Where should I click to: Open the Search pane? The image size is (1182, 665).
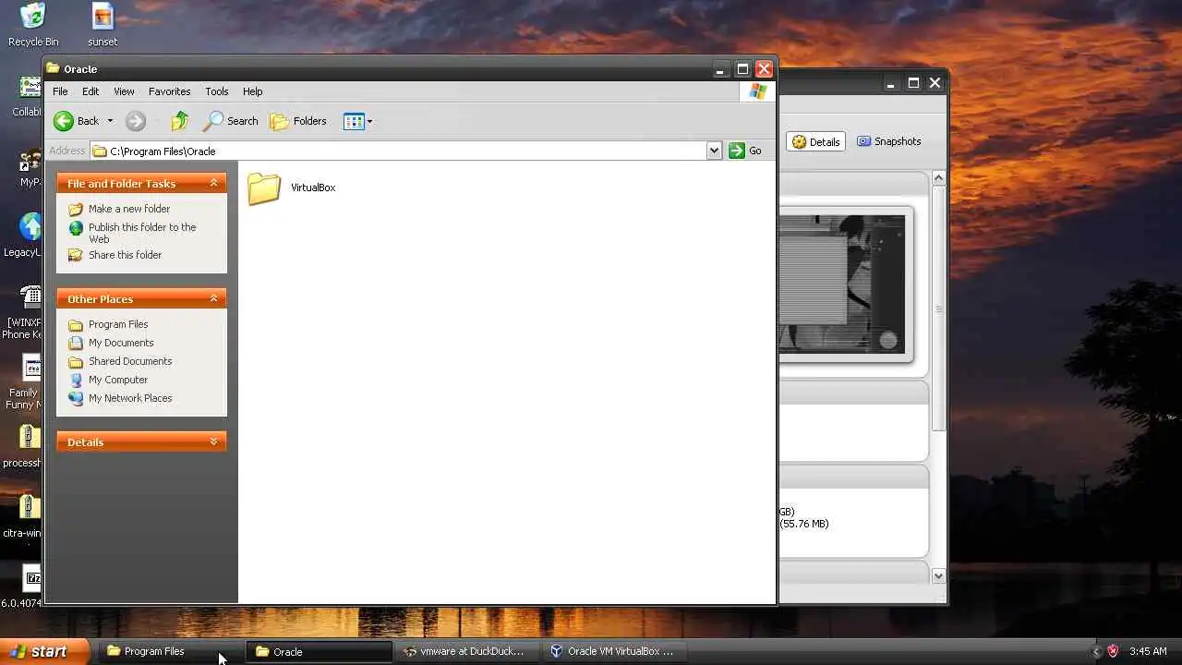pyautogui.click(x=232, y=121)
